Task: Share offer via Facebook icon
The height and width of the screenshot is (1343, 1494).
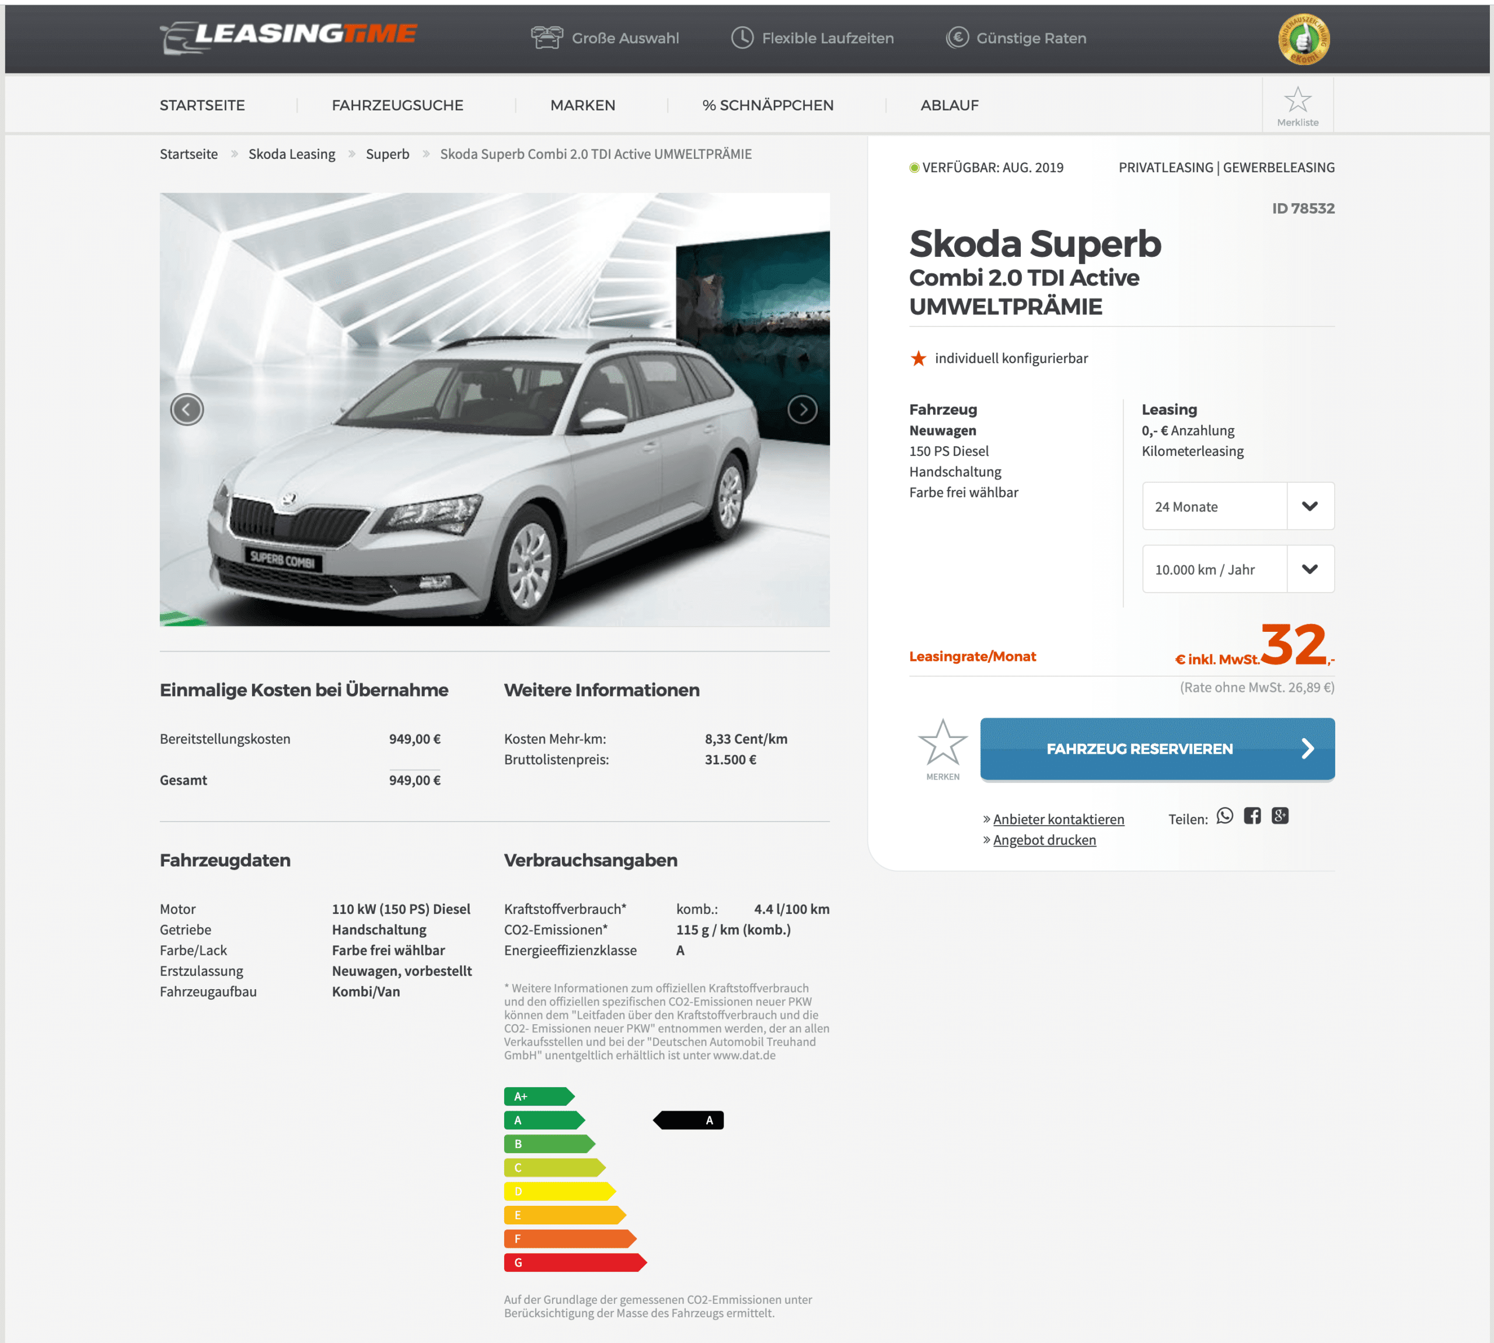Action: point(1252,816)
